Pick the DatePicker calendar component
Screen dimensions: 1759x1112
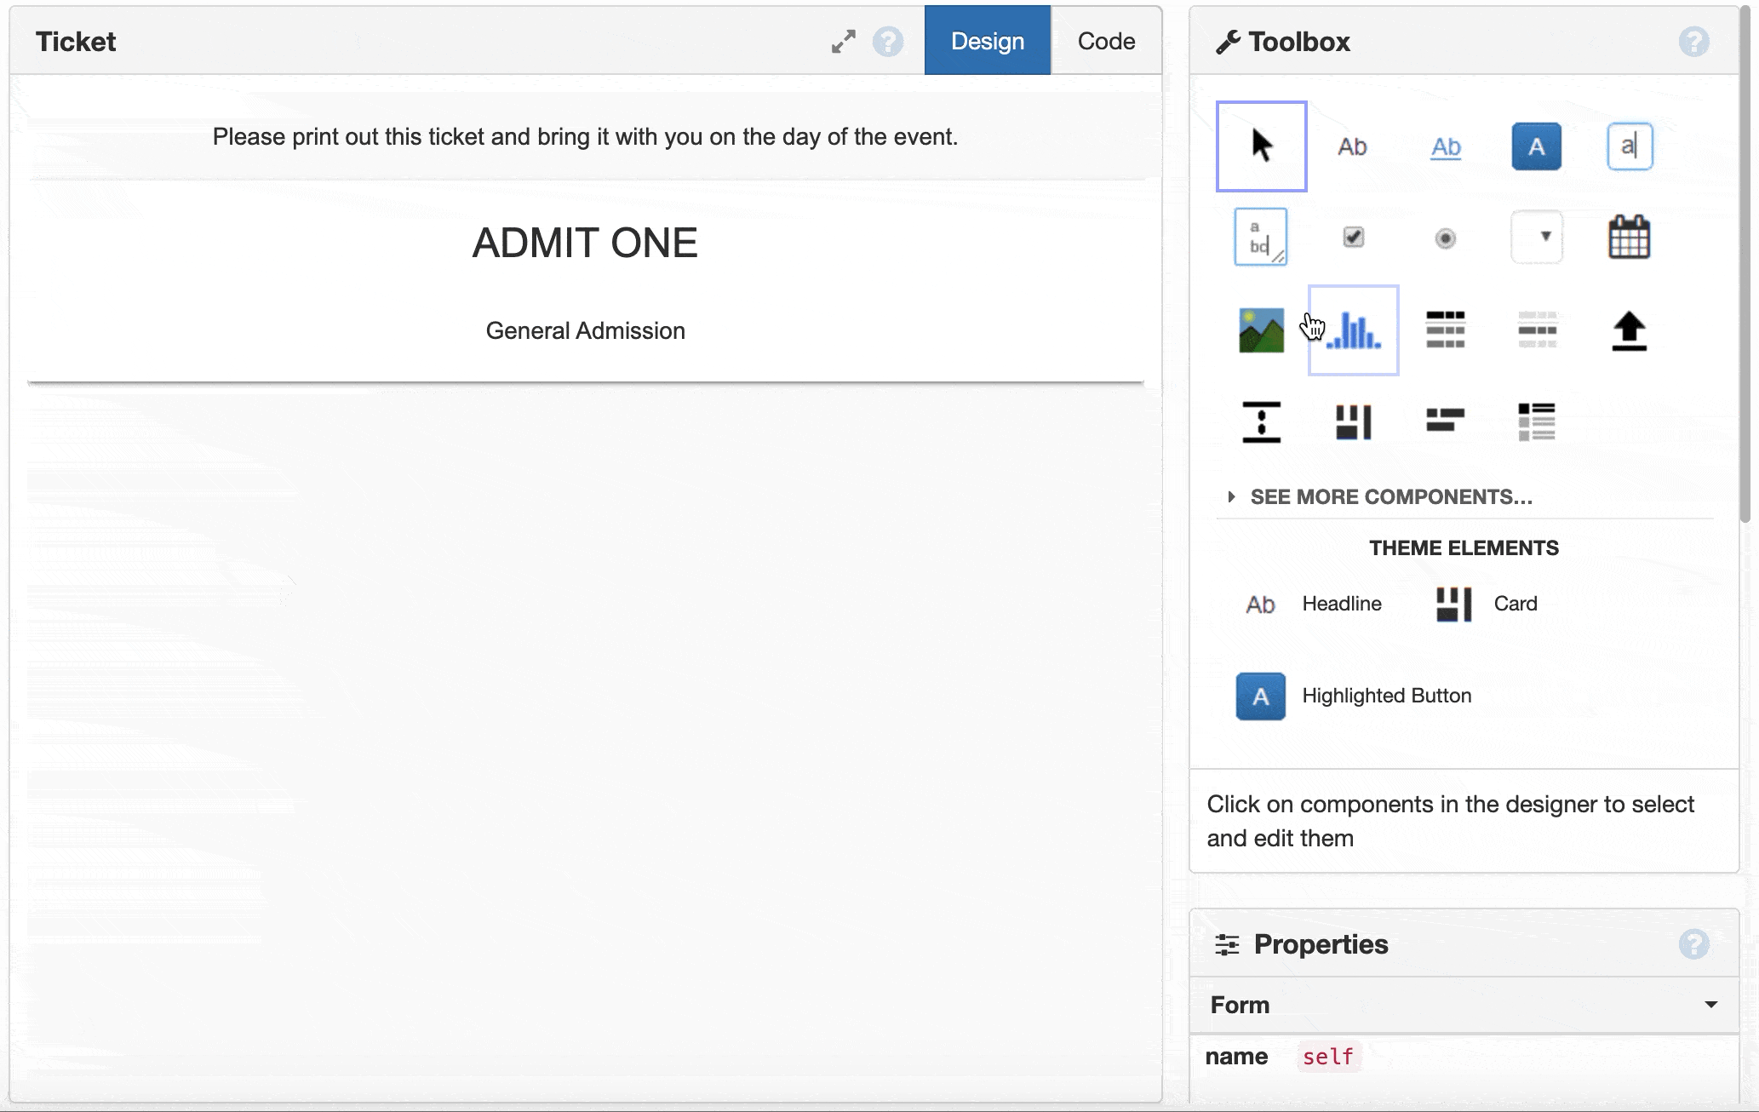click(x=1629, y=237)
